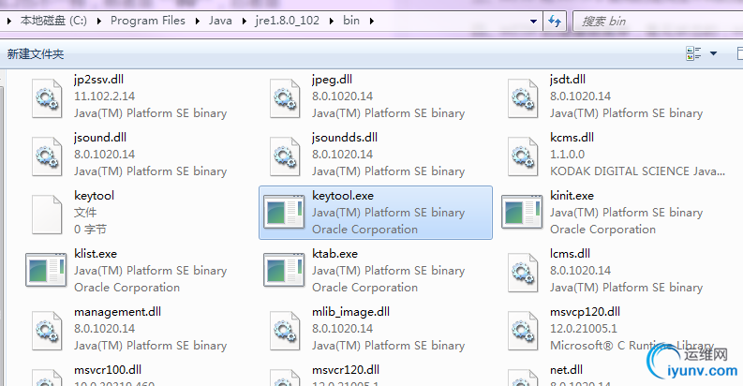
Task: Select the file name management.dll
Action: pos(117,312)
